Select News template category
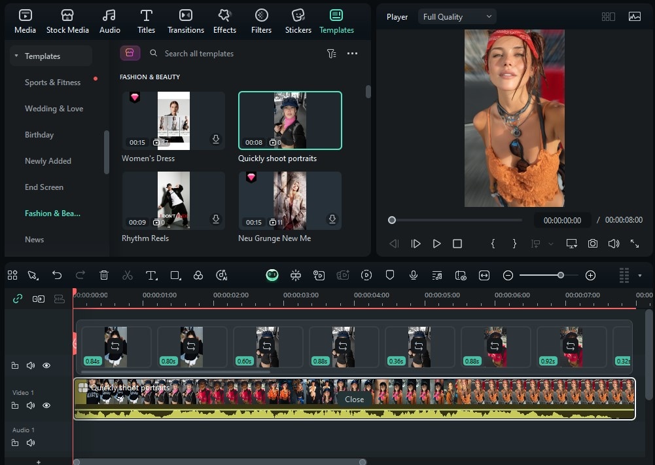The height and width of the screenshot is (465, 655). pos(34,240)
